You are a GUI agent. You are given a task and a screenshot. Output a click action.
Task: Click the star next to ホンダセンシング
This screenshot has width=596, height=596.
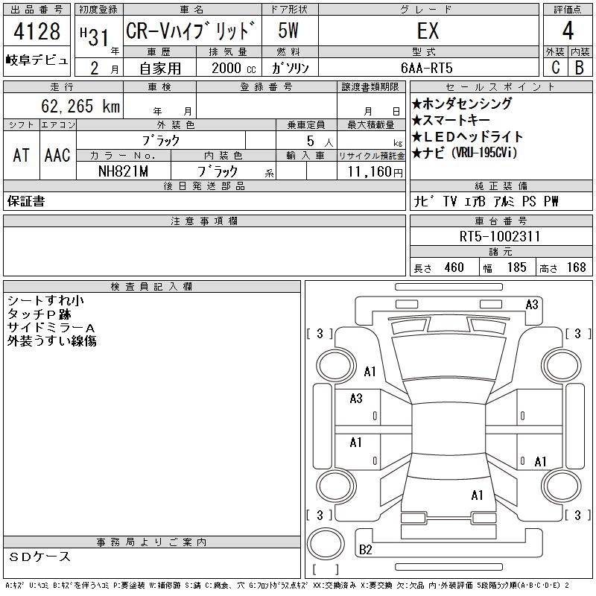417,104
